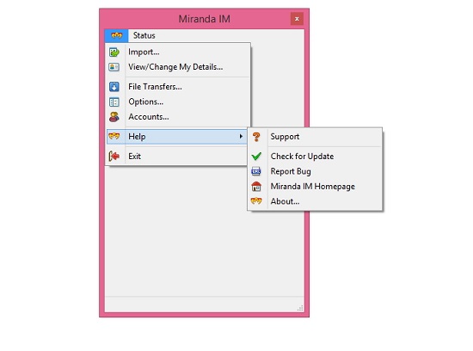Click the contact card icon for My Details
473x351 pixels.
pyautogui.click(x=114, y=67)
